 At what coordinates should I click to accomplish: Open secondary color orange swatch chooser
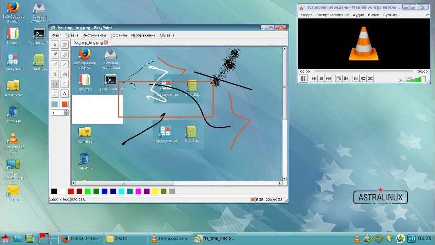(x=65, y=104)
